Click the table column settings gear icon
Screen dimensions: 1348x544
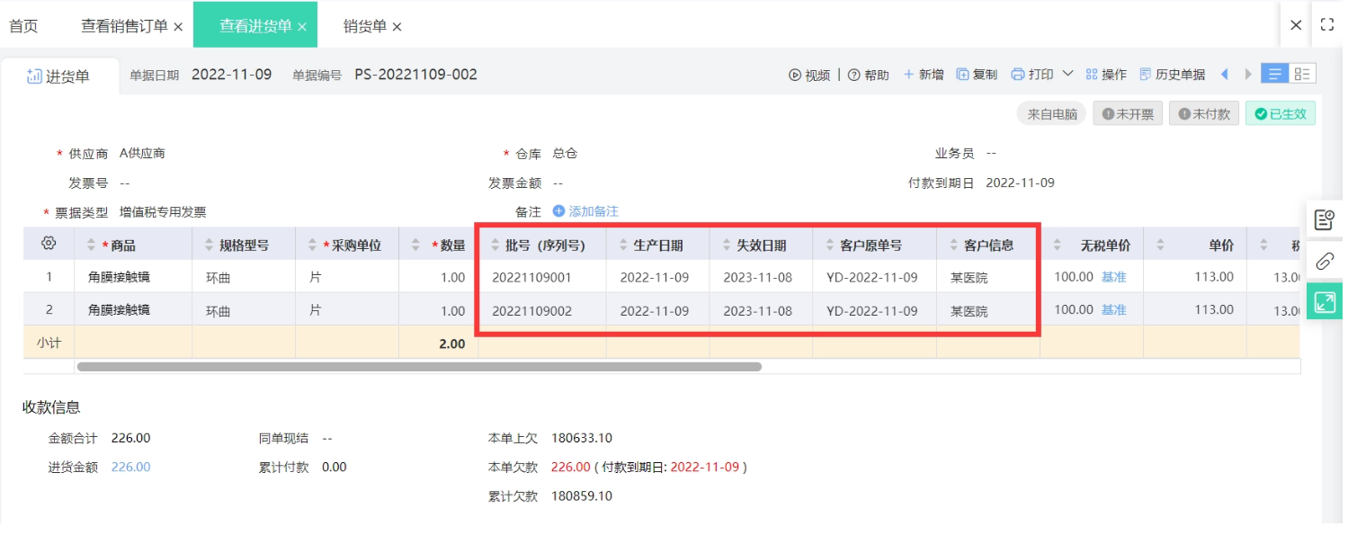tap(49, 244)
